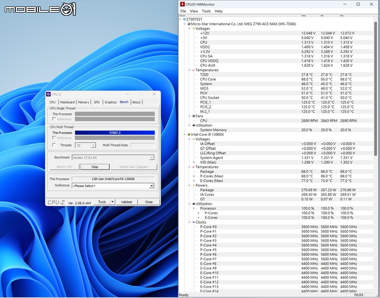Screen dimensions: 380x298
Task: Click the Powers flame icon under Intel Core i9
Action: 194,185
